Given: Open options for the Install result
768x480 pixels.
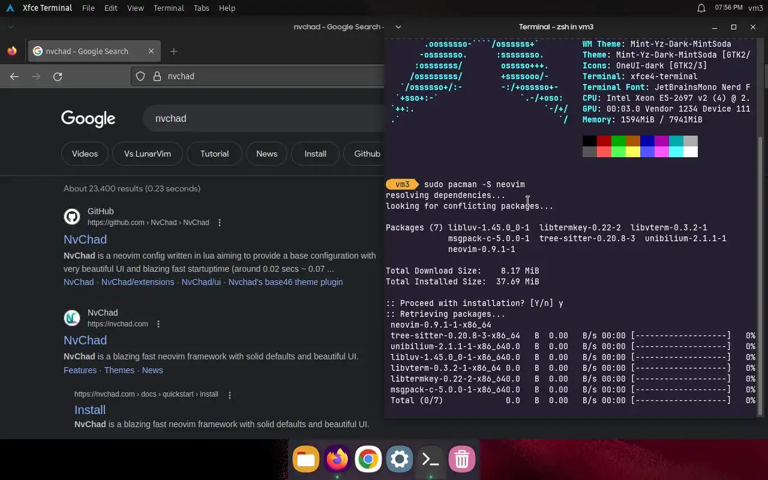Looking at the screenshot, I should [x=229, y=395].
